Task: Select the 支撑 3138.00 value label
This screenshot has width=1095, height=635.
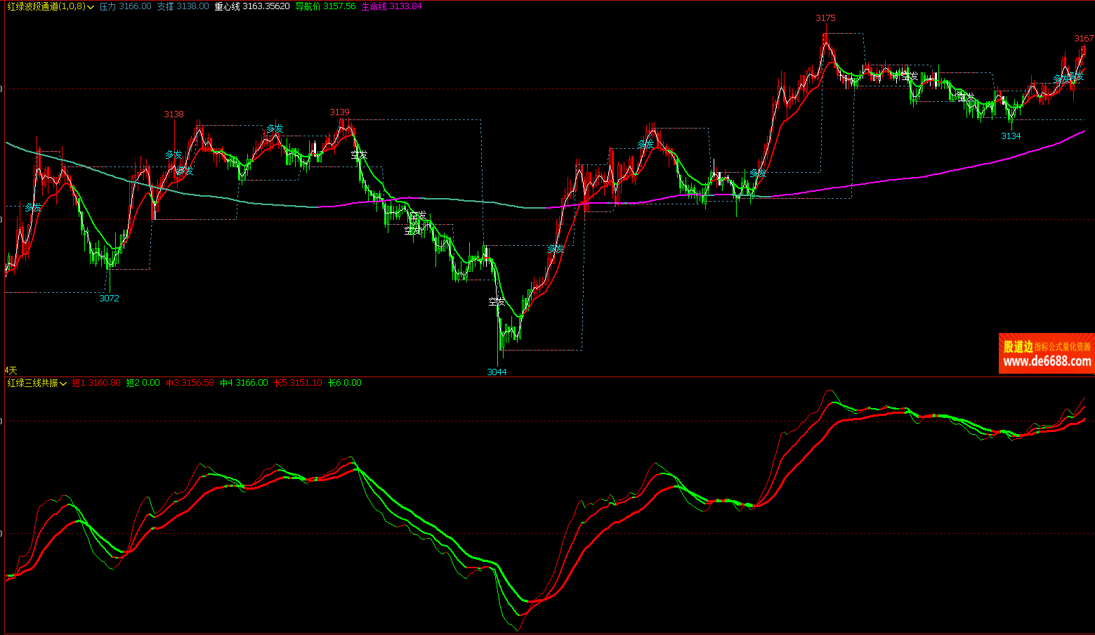Action: coord(183,6)
